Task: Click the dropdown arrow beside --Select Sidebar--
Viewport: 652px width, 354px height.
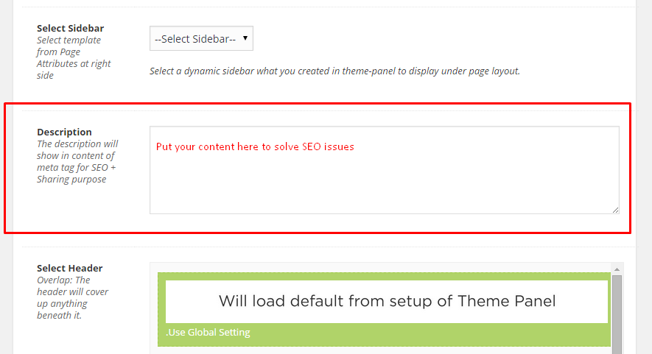Action: click(x=245, y=38)
